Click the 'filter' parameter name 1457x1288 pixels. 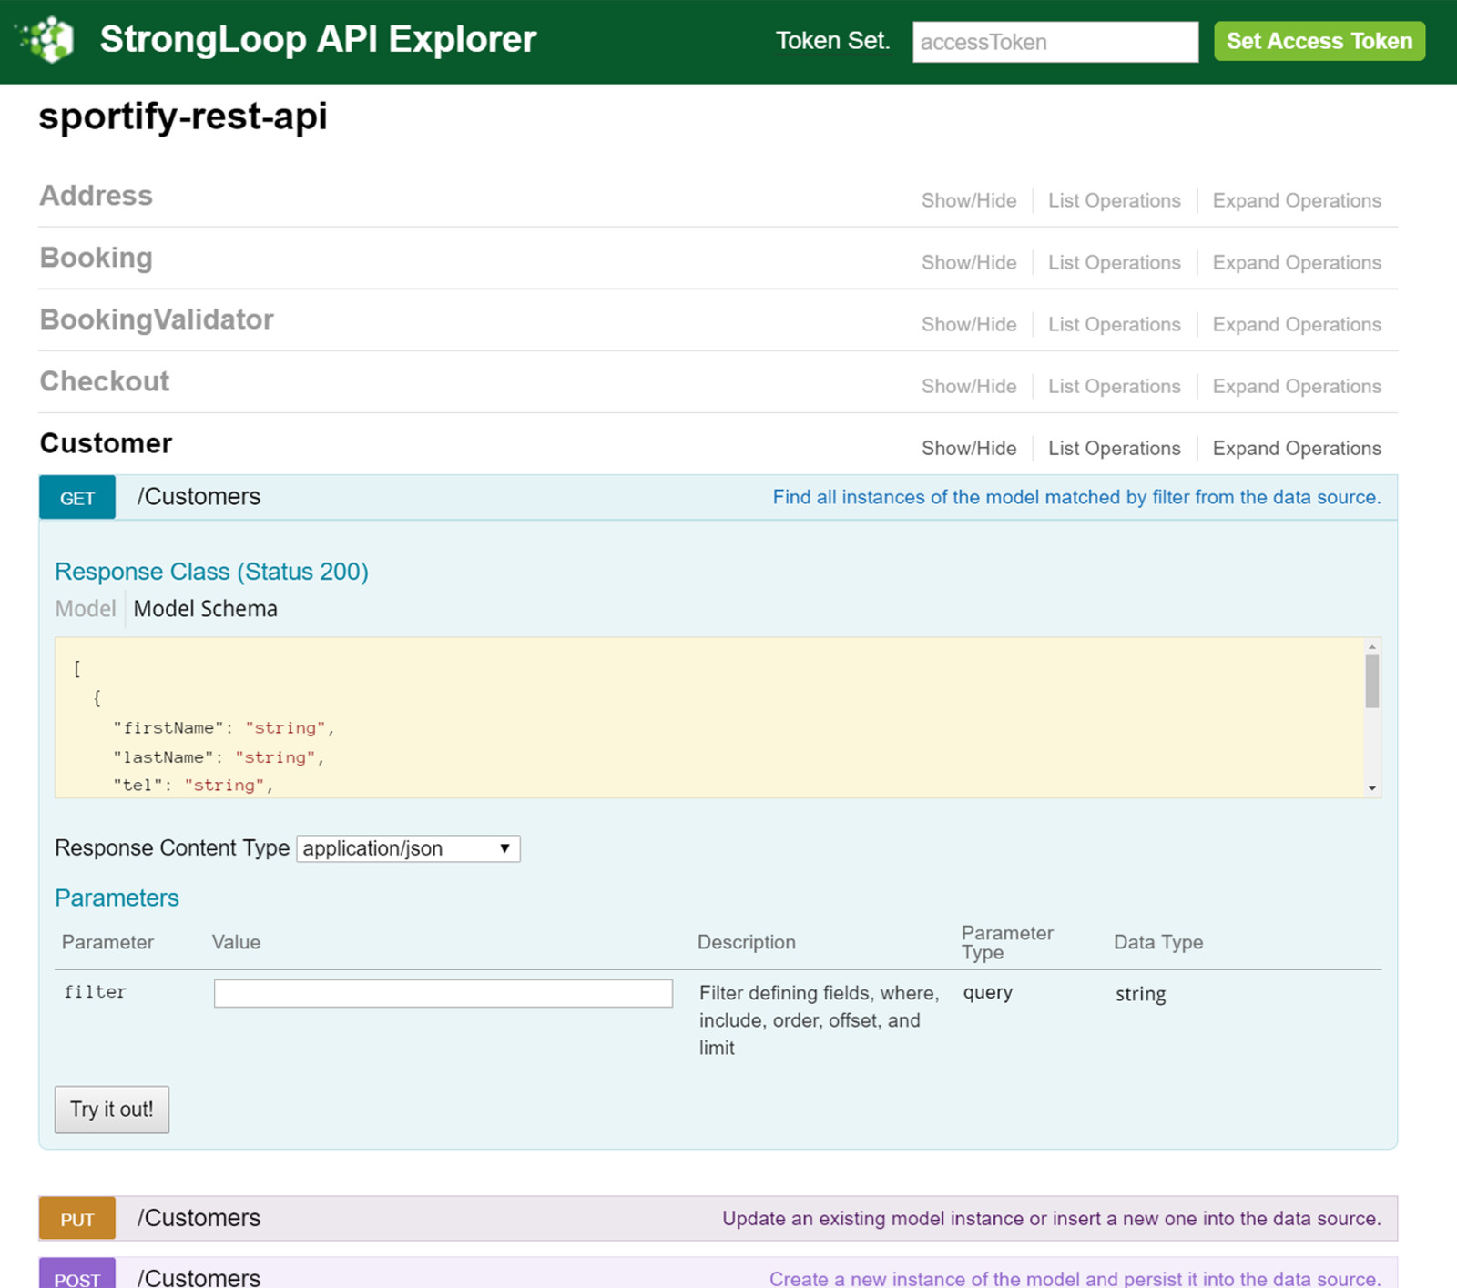95,992
